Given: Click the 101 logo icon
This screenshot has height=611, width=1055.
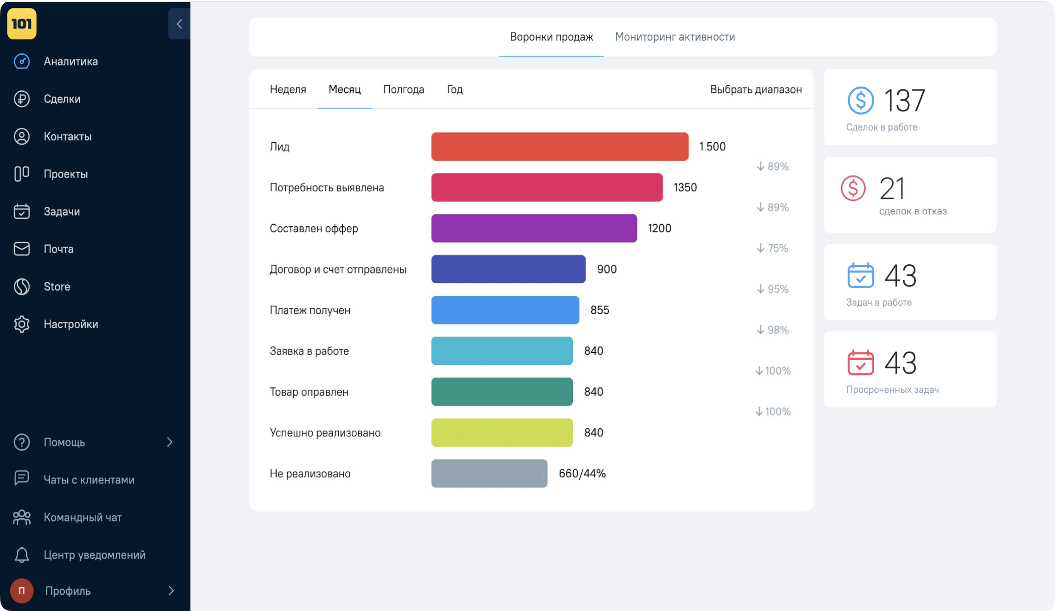Looking at the screenshot, I should pyautogui.click(x=22, y=24).
